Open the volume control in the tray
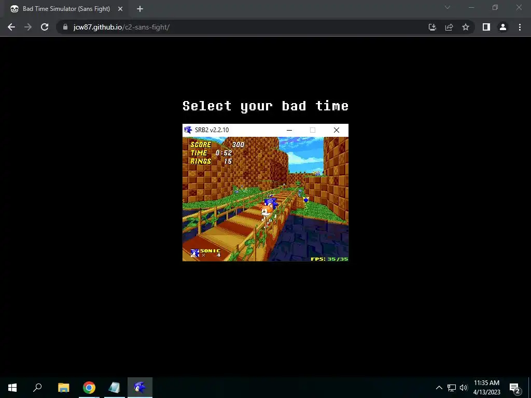This screenshot has height=398, width=531. (x=464, y=388)
